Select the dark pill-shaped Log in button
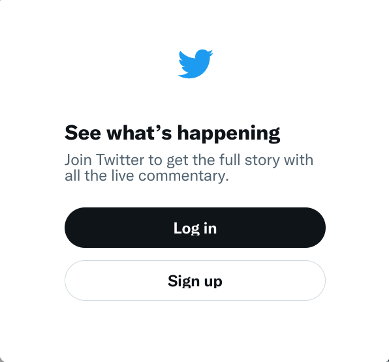389x362 pixels. click(195, 228)
